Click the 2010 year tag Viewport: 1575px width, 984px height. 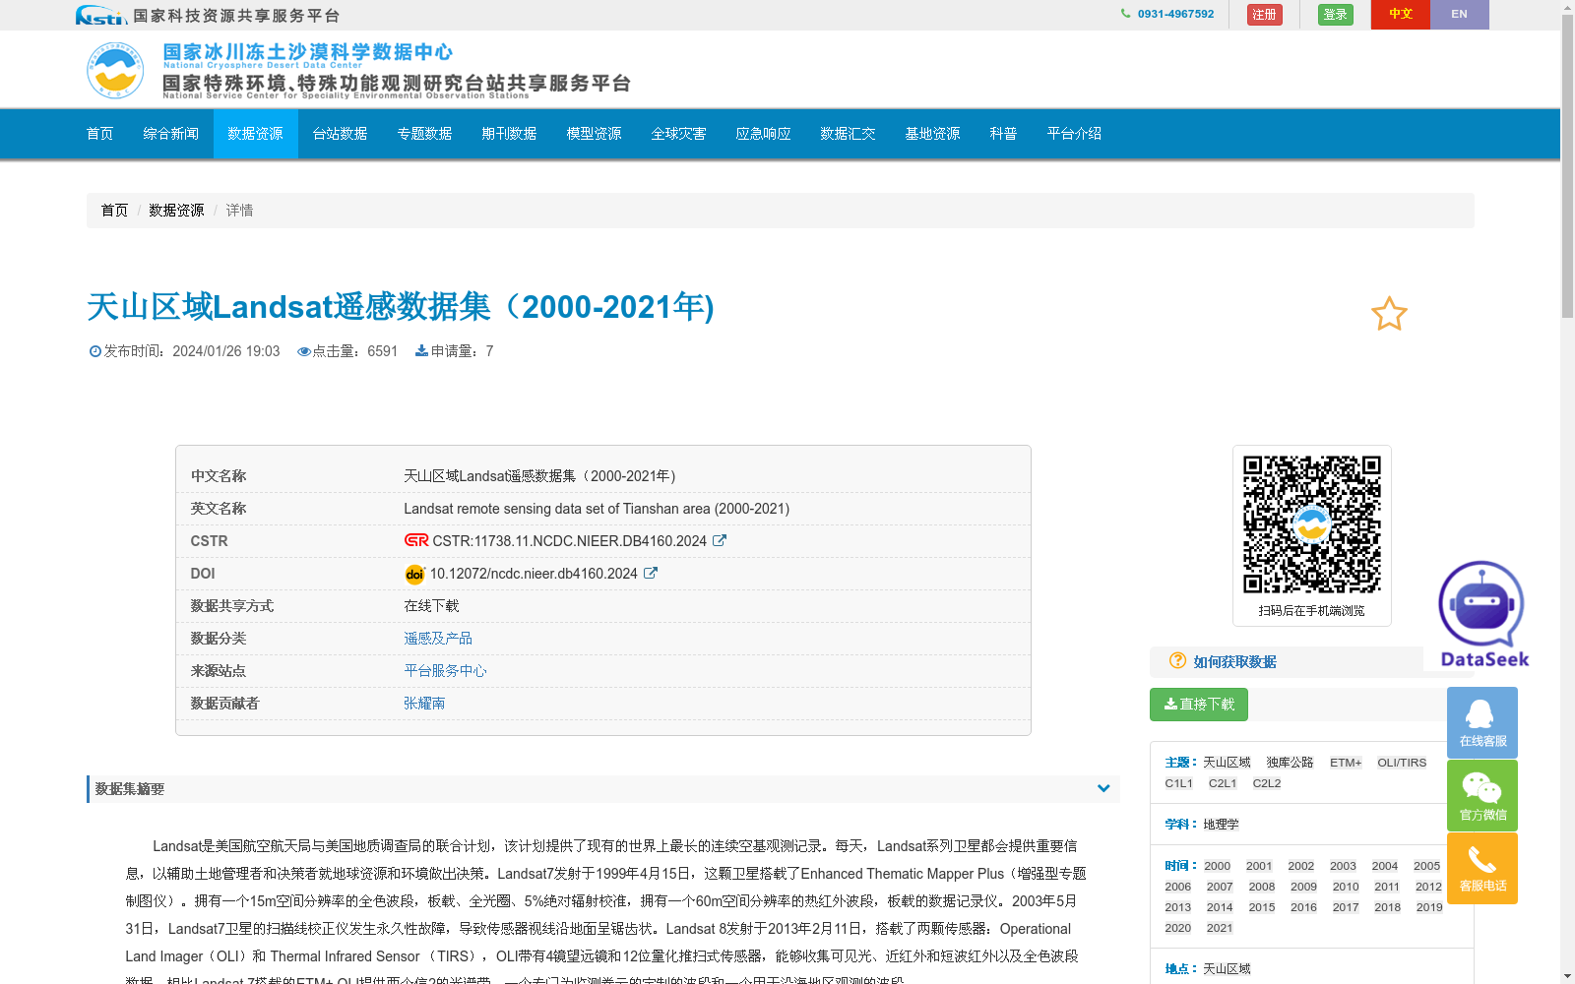tap(1346, 887)
